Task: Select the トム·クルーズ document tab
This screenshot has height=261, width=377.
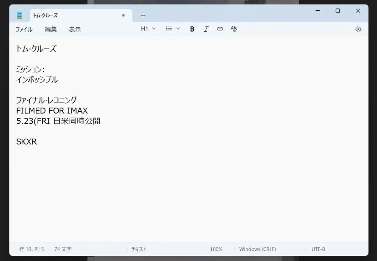Action: pos(81,15)
